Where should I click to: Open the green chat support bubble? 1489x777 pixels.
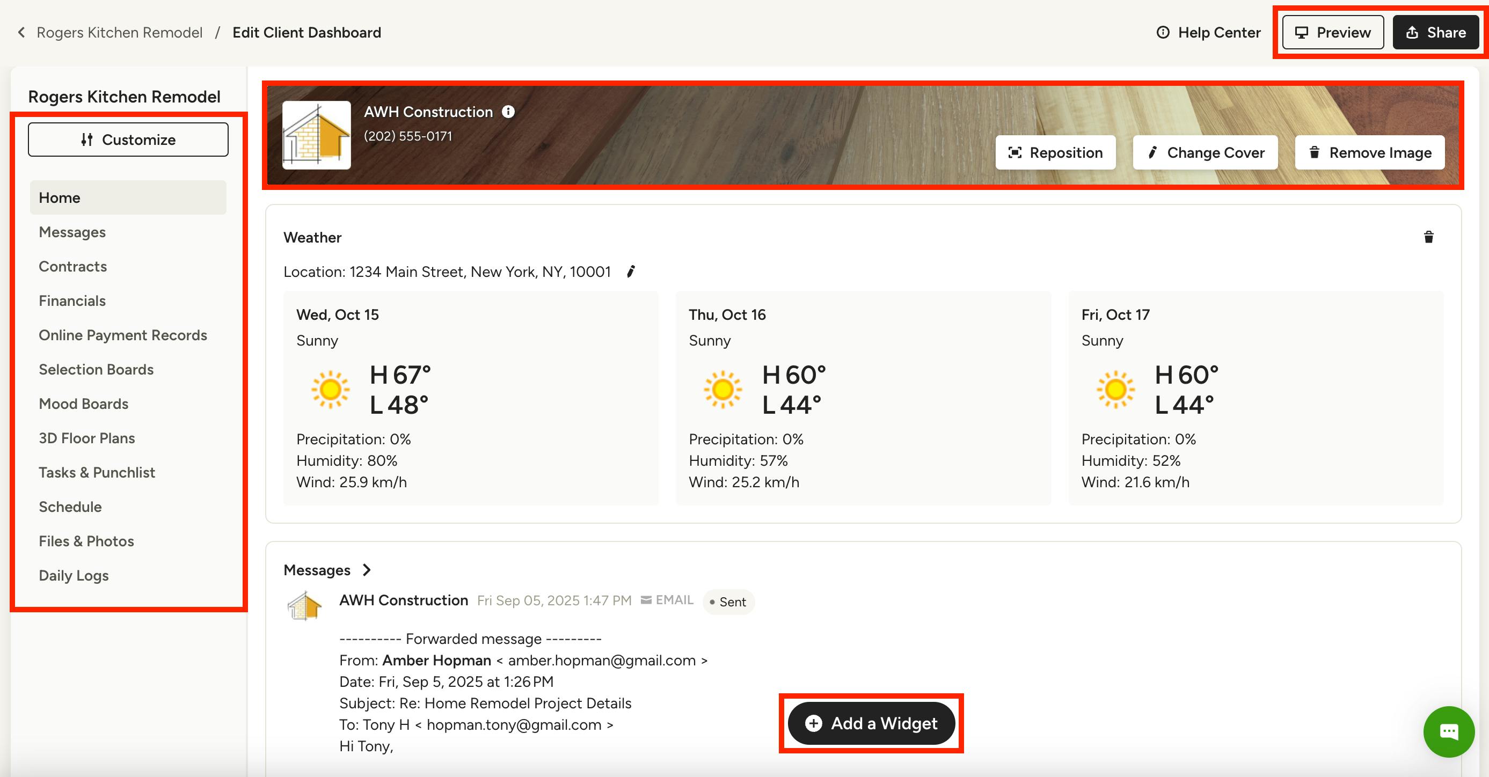point(1448,731)
